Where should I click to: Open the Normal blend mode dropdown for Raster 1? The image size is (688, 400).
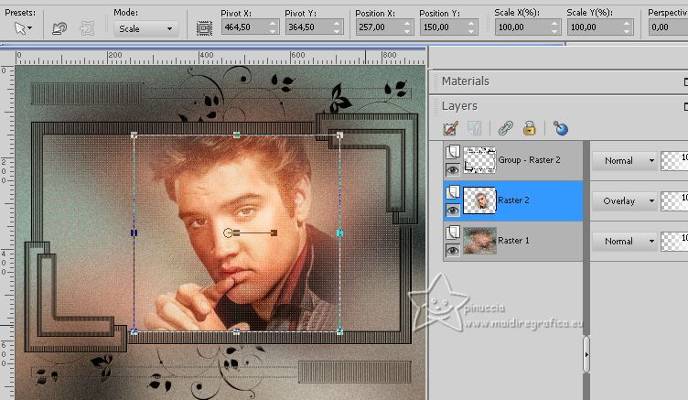625,241
